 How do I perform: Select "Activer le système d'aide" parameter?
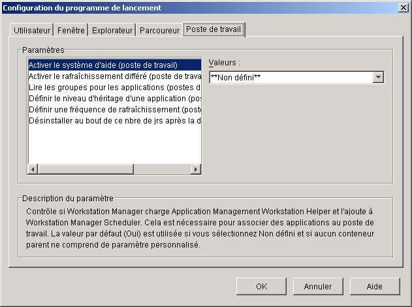click(103, 65)
